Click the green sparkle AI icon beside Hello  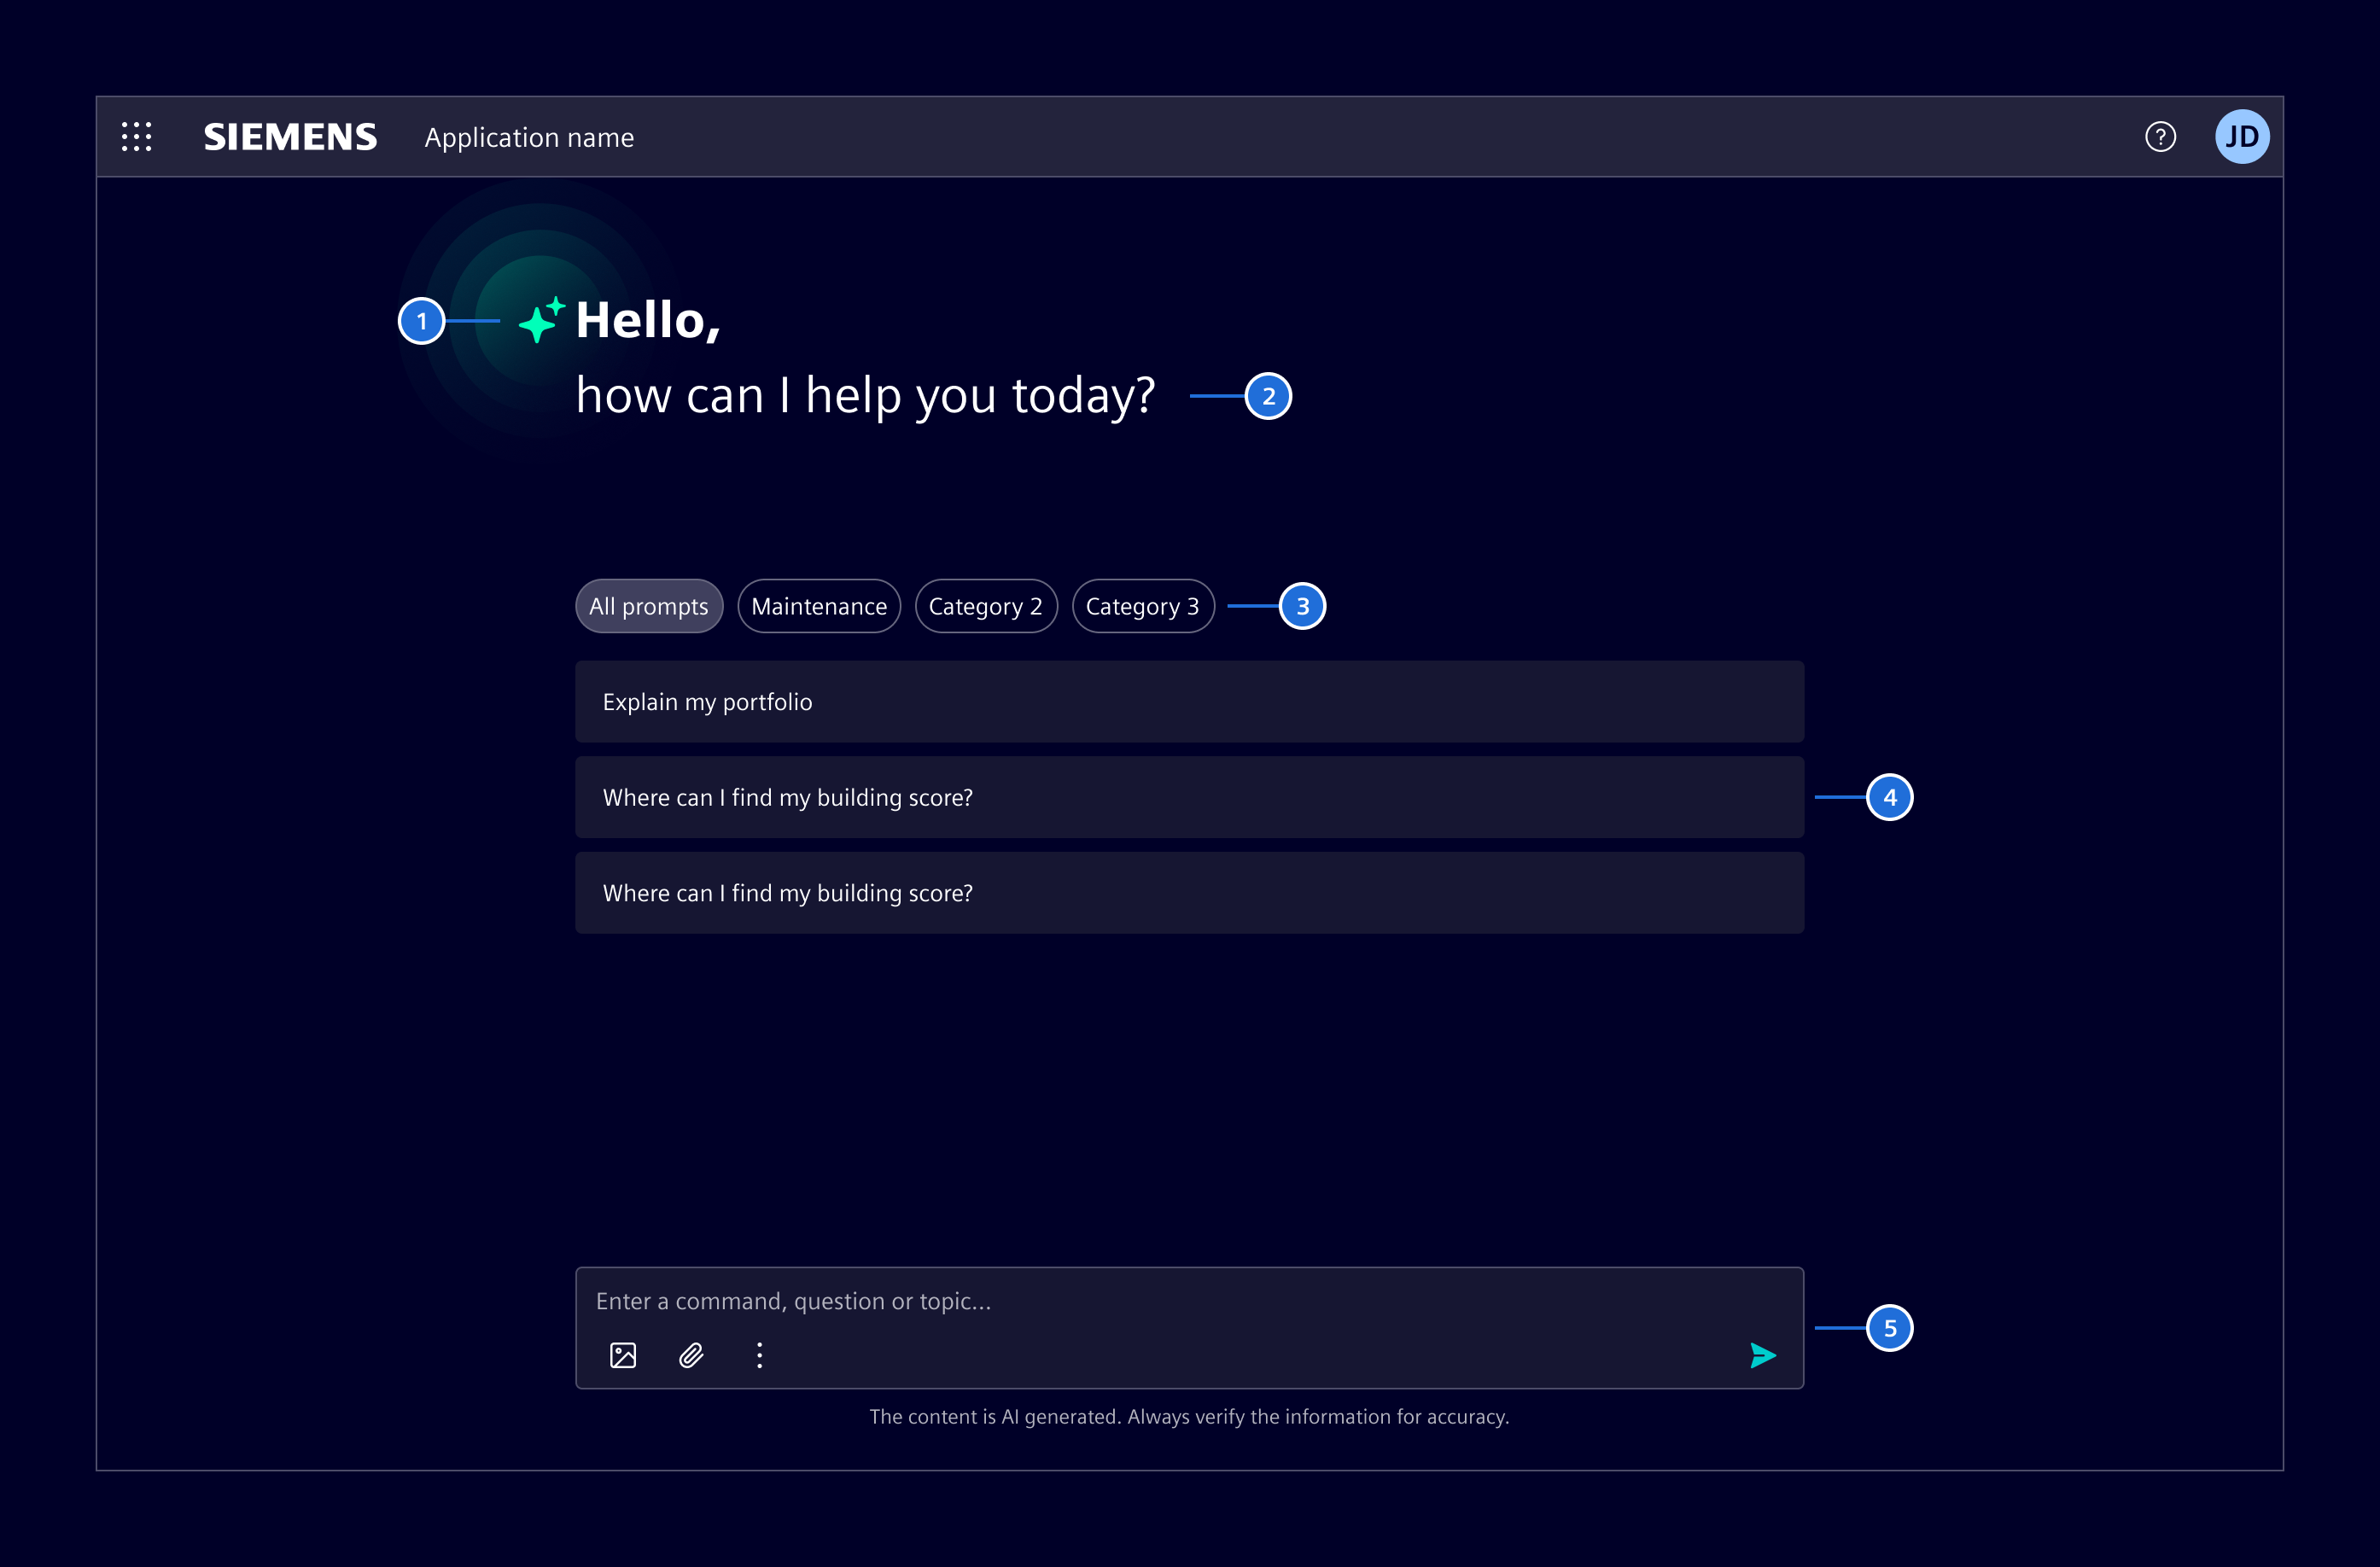coord(540,321)
